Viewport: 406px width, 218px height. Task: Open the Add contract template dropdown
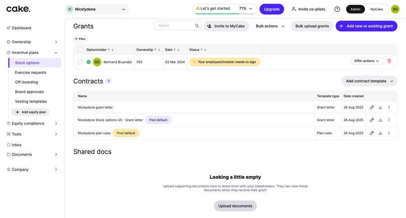click(x=369, y=81)
